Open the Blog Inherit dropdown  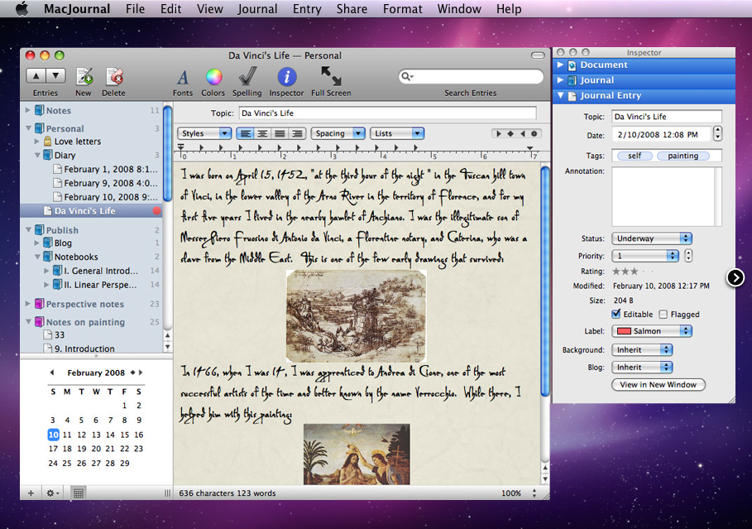pos(642,368)
